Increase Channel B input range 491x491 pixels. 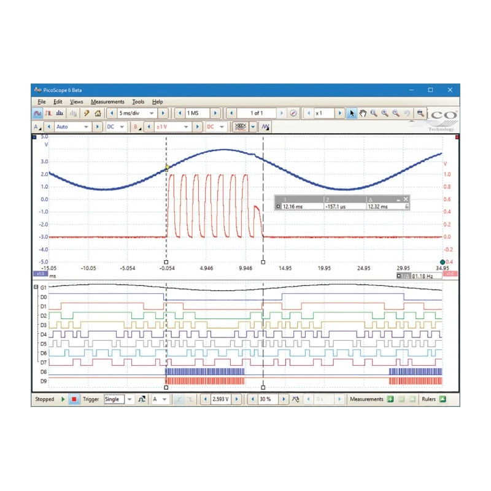197,127
